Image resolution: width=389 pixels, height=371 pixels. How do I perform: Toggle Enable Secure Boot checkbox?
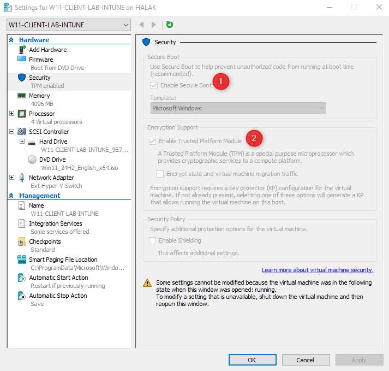click(154, 85)
